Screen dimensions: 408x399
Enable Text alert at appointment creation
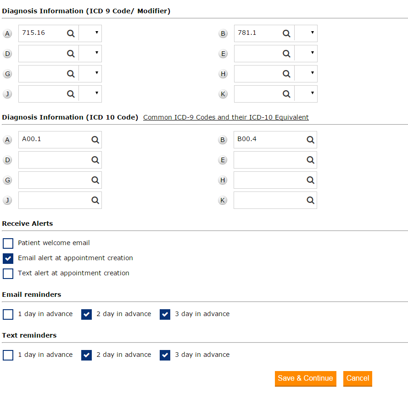tap(8, 273)
